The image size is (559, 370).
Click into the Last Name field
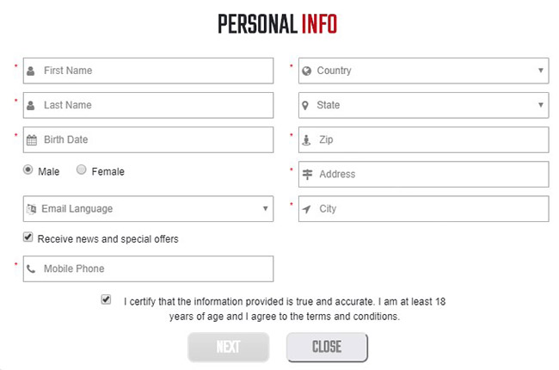[155, 105]
